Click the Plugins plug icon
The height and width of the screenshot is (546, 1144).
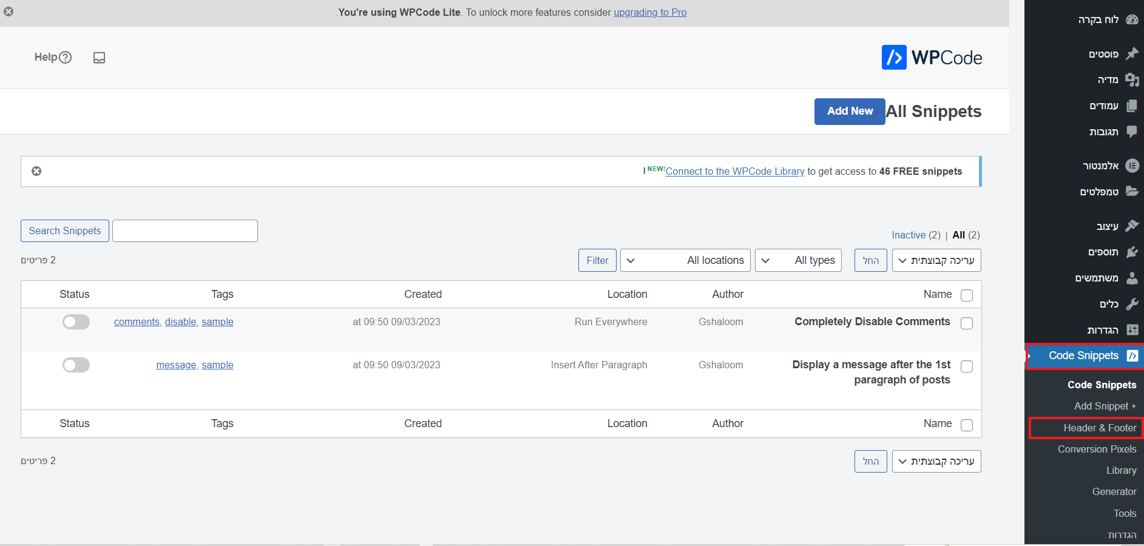1132,252
